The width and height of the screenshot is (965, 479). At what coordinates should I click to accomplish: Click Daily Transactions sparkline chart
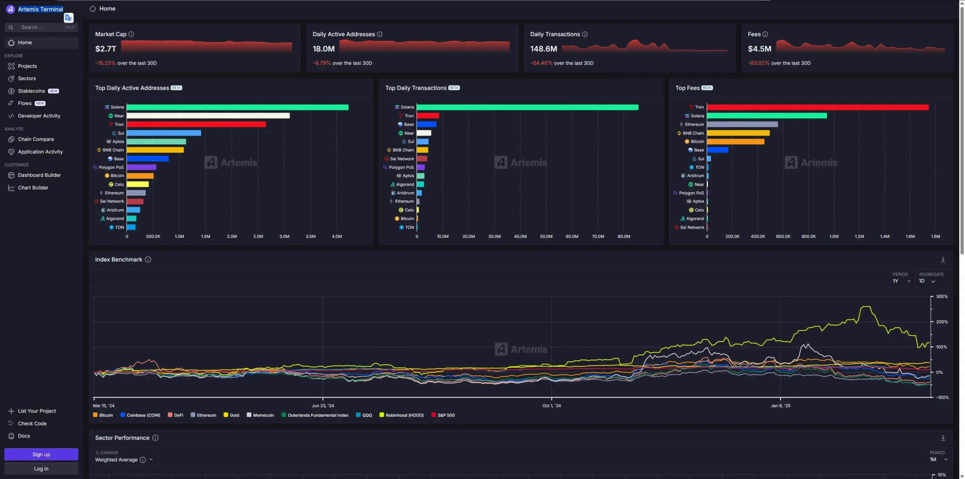[645, 45]
